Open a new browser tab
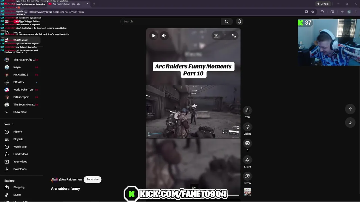The image size is (360, 202). (94, 4)
